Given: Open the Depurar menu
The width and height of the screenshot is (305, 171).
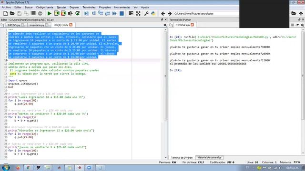Looking at the screenshot, I should coord(74,7).
